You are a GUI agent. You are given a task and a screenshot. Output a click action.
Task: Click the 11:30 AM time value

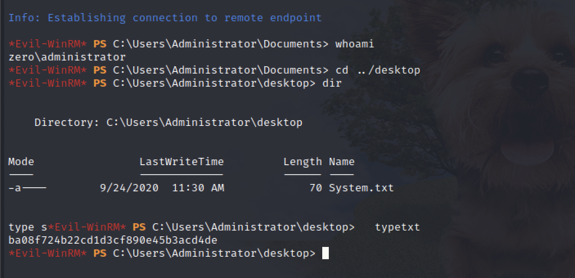tap(198, 188)
